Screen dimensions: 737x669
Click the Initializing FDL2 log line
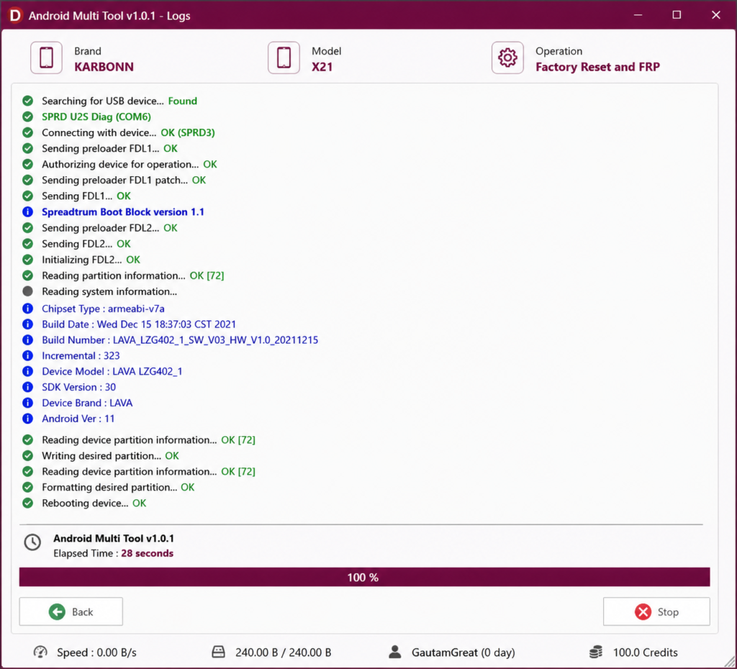pos(91,260)
